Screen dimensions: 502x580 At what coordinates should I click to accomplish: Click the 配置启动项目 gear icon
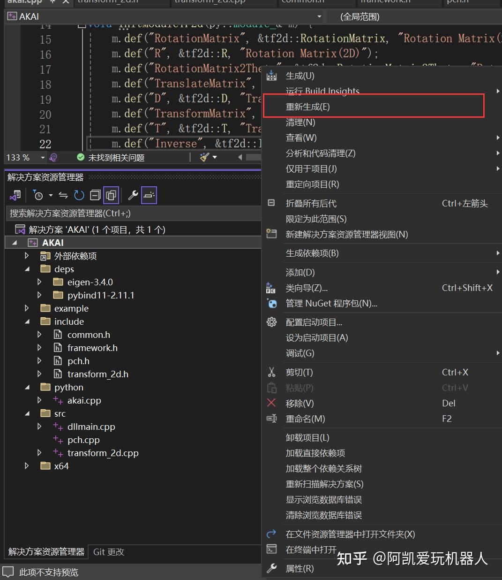[271, 322]
